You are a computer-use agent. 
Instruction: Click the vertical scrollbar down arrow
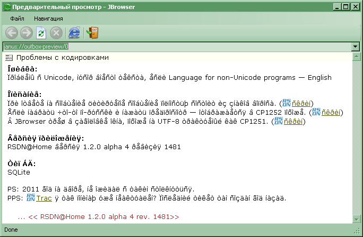(x=355, y=220)
